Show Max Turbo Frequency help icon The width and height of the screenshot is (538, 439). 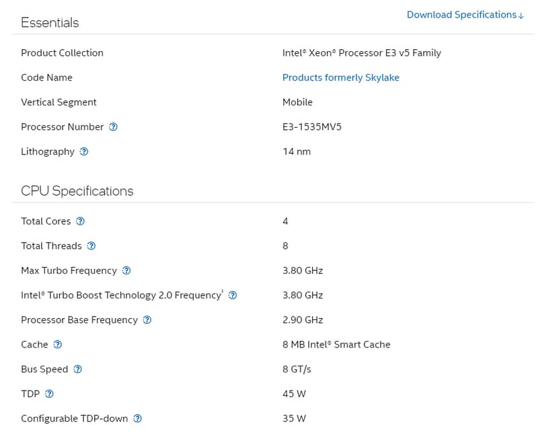click(x=126, y=271)
